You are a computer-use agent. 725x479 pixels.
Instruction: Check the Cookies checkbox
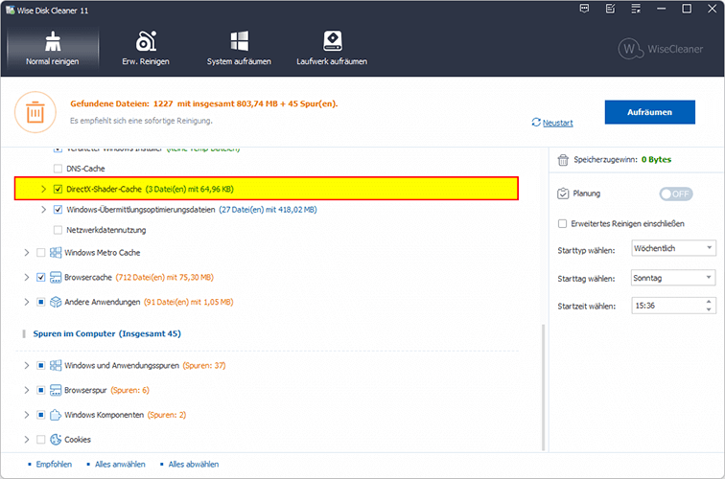pyautogui.click(x=40, y=440)
